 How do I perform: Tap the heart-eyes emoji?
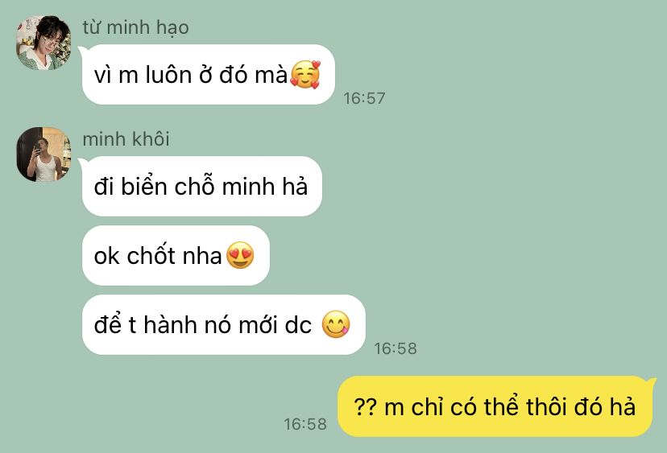click(x=240, y=255)
